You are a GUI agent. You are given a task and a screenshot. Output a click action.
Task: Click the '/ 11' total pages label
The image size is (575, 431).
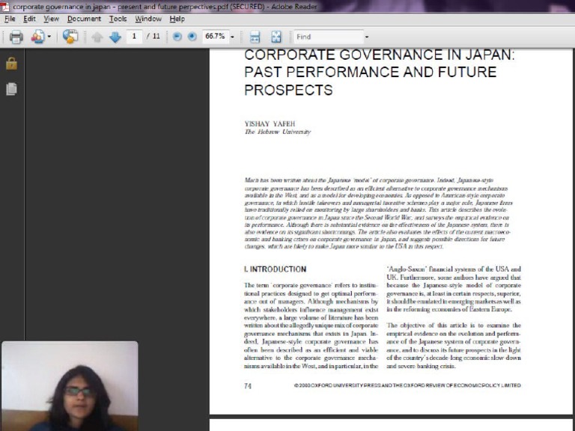pyautogui.click(x=153, y=36)
